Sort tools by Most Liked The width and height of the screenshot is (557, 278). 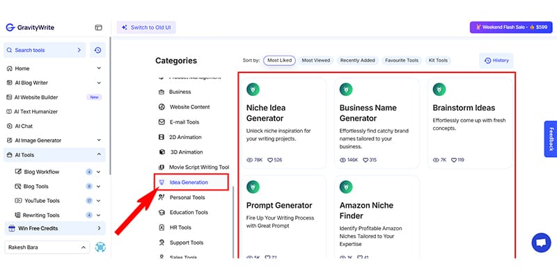pos(280,60)
